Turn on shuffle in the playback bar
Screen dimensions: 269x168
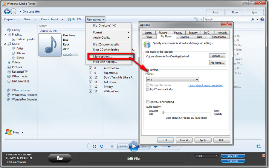click(94, 146)
